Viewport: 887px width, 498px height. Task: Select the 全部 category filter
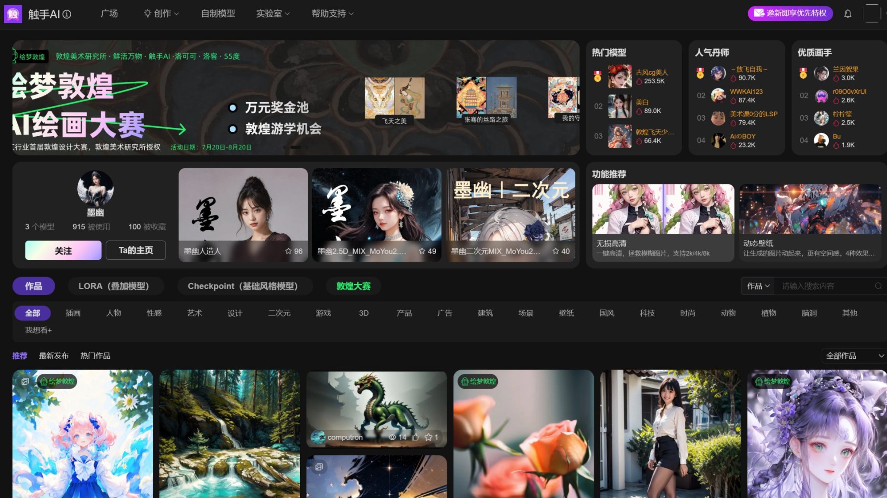(x=32, y=313)
